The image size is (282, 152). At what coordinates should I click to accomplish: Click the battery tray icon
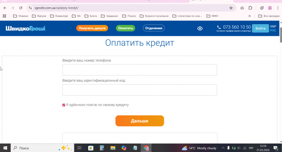tap(234, 148)
